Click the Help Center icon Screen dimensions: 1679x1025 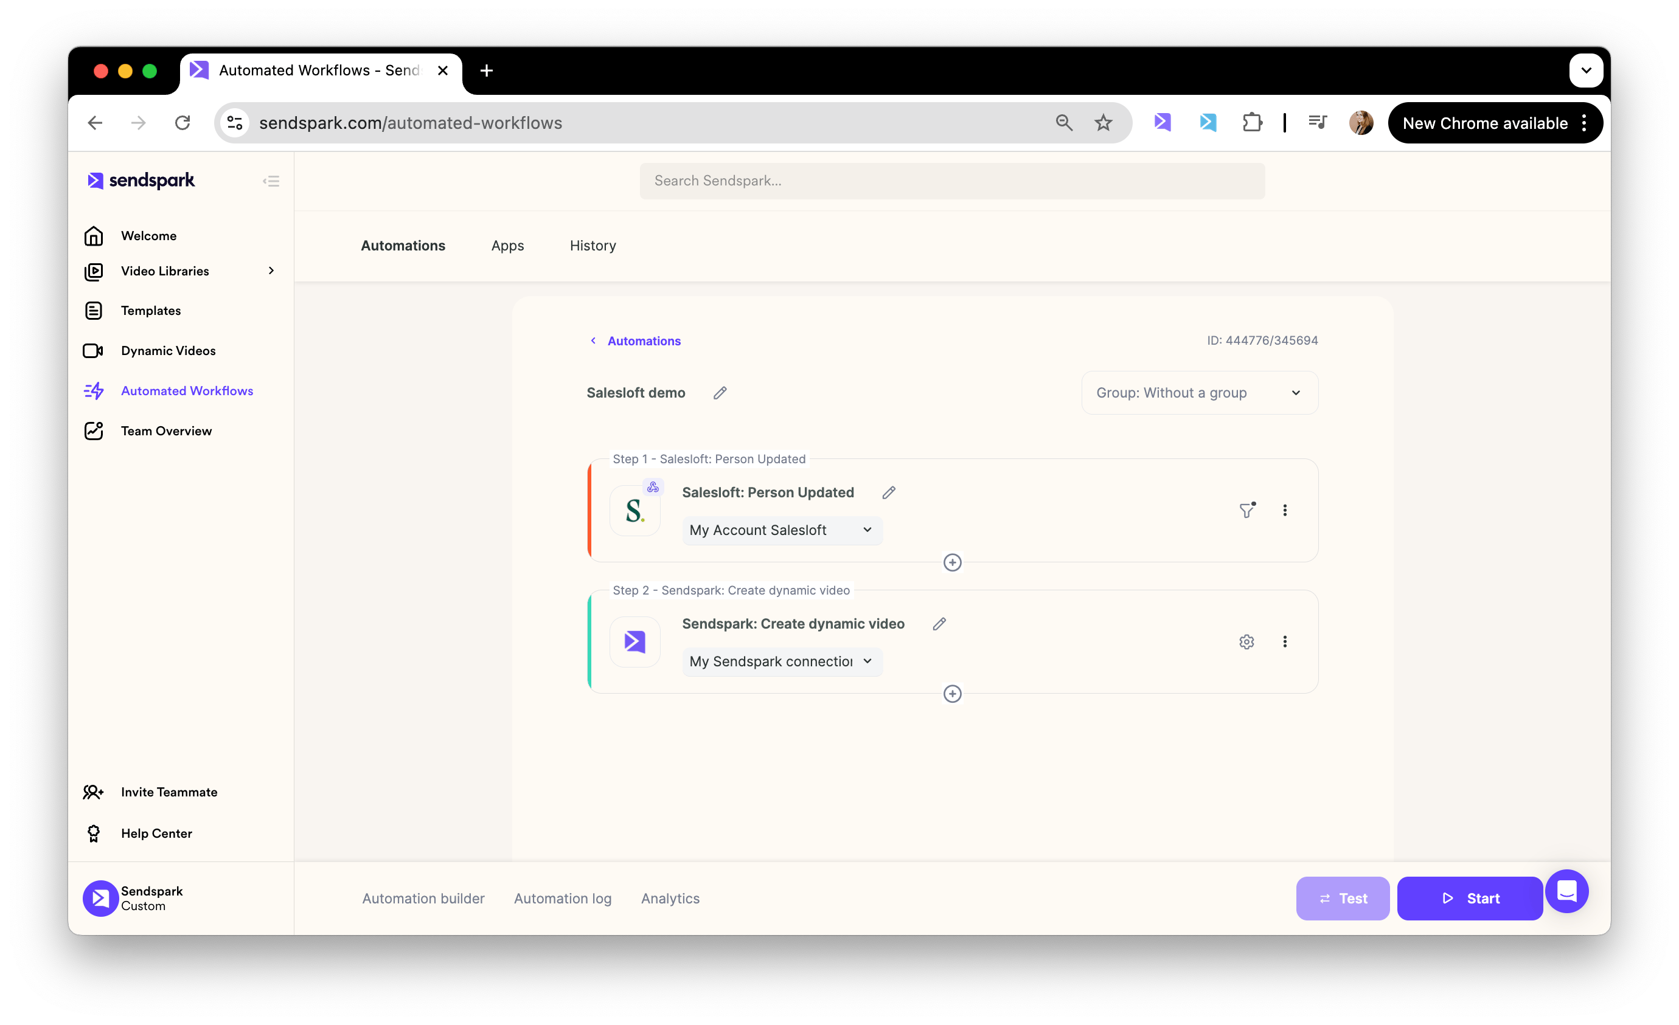click(x=93, y=833)
